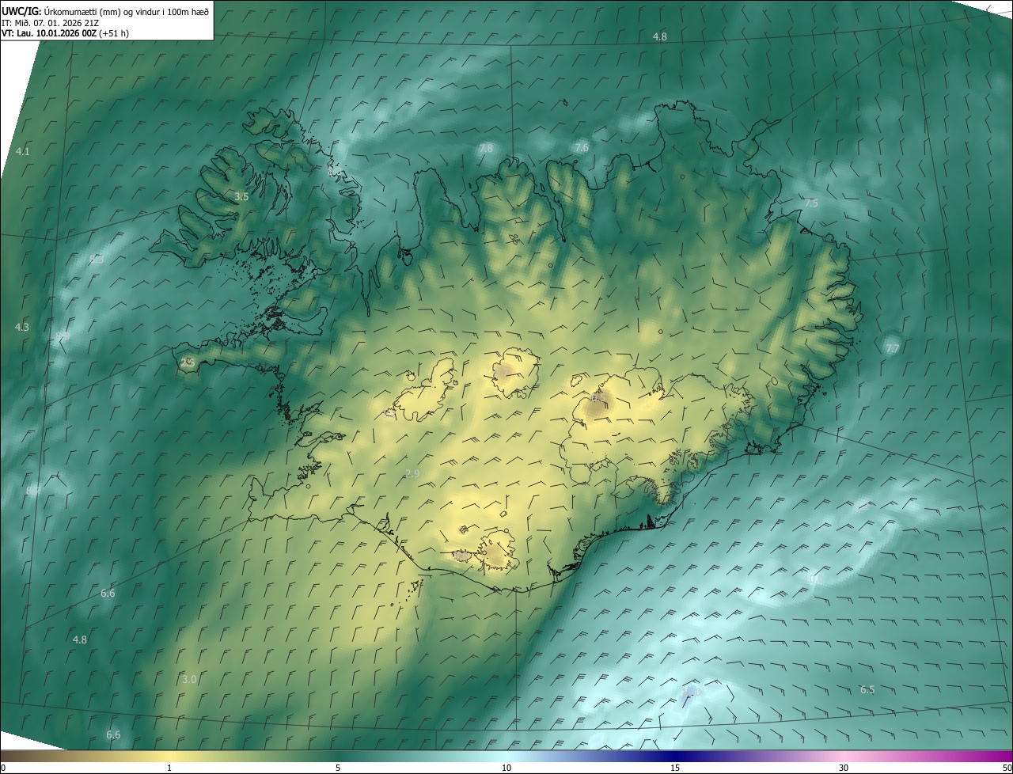
Task: Click the 6.5 value label
Action: pos(867,689)
